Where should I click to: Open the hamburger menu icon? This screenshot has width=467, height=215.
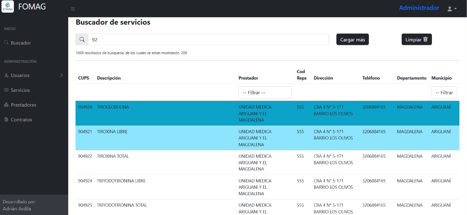[73, 8]
